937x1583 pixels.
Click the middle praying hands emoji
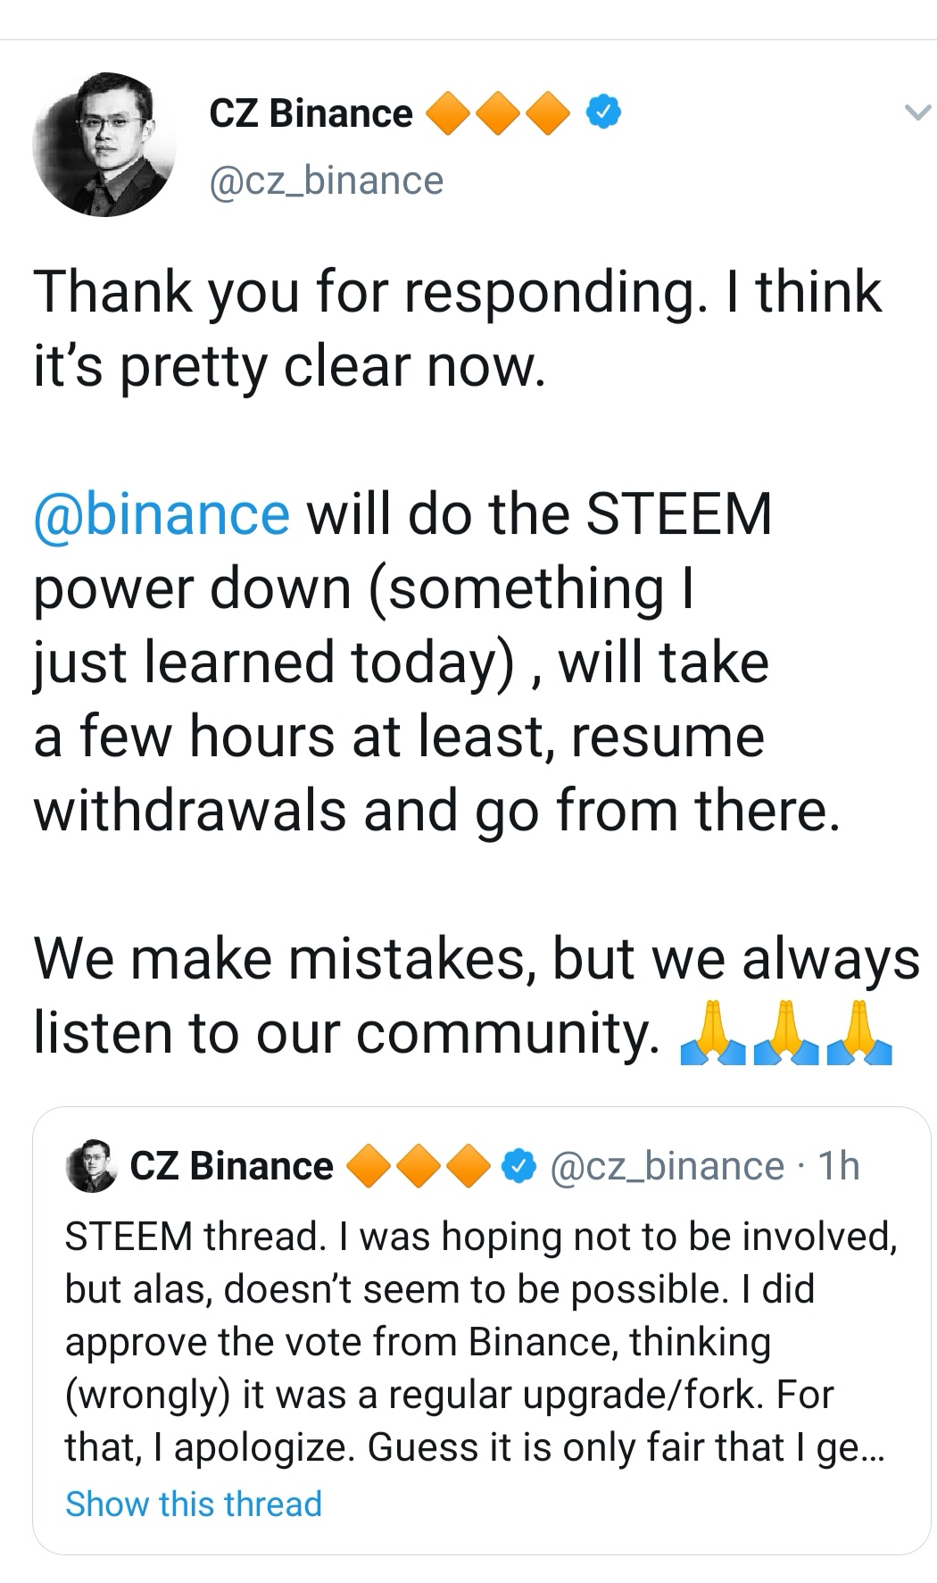click(x=786, y=1034)
